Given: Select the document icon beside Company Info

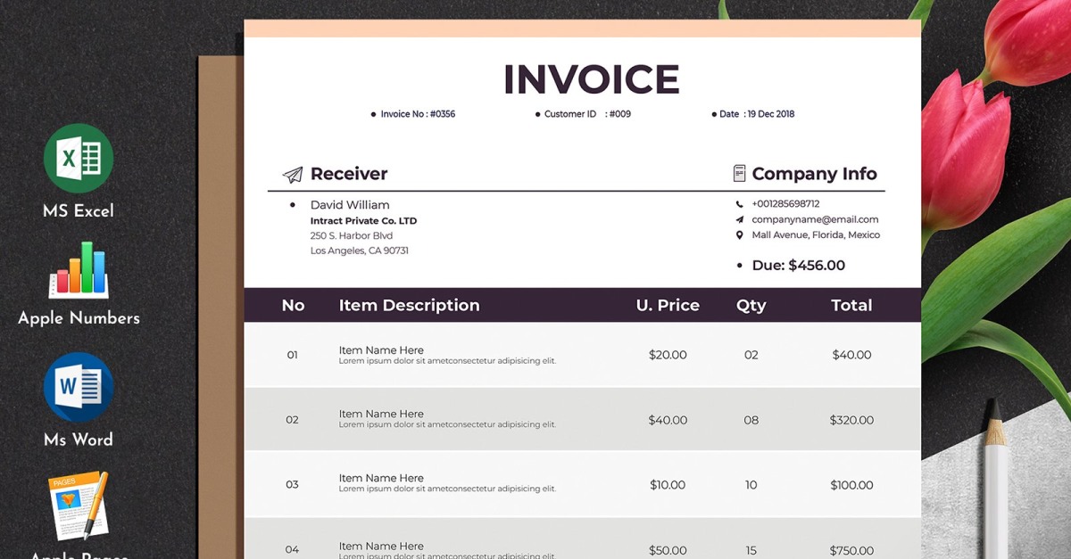Looking at the screenshot, I should click(739, 173).
